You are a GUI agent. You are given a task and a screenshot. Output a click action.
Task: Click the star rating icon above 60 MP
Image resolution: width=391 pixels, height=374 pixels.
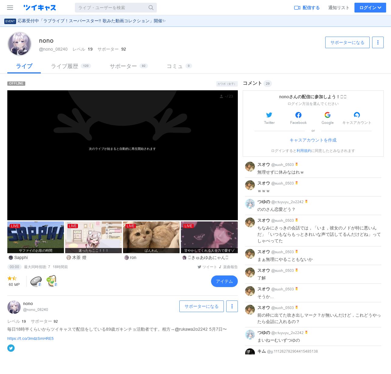[x=12, y=278]
